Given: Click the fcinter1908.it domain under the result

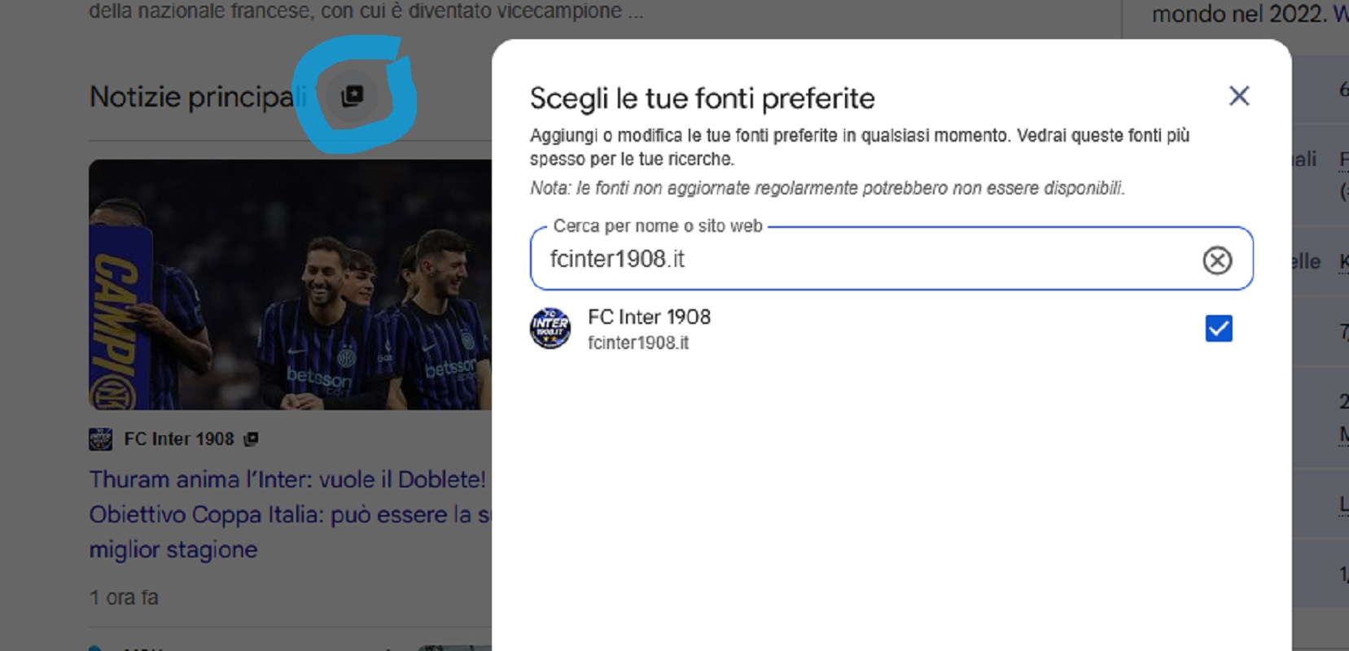Looking at the screenshot, I should (x=638, y=343).
